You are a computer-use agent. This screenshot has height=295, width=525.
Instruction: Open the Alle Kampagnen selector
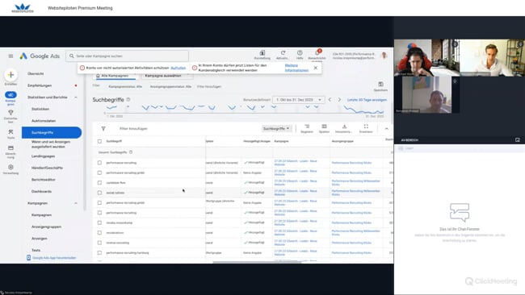(115, 76)
